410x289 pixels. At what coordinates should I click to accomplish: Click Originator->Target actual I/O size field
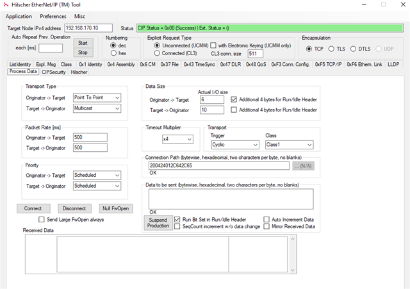click(x=212, y=100)
